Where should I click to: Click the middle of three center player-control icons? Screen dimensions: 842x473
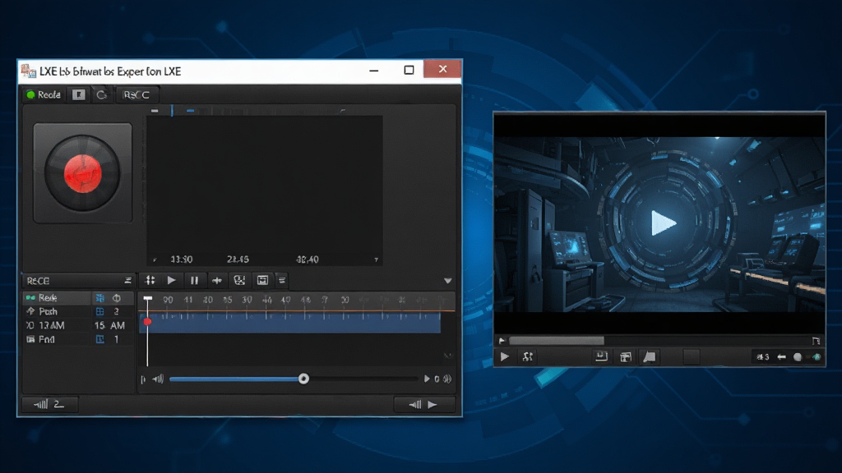point(626,356)
